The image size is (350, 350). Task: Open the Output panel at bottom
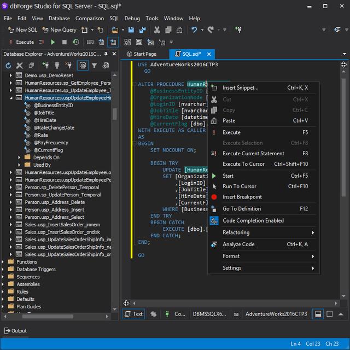point(16,331)
